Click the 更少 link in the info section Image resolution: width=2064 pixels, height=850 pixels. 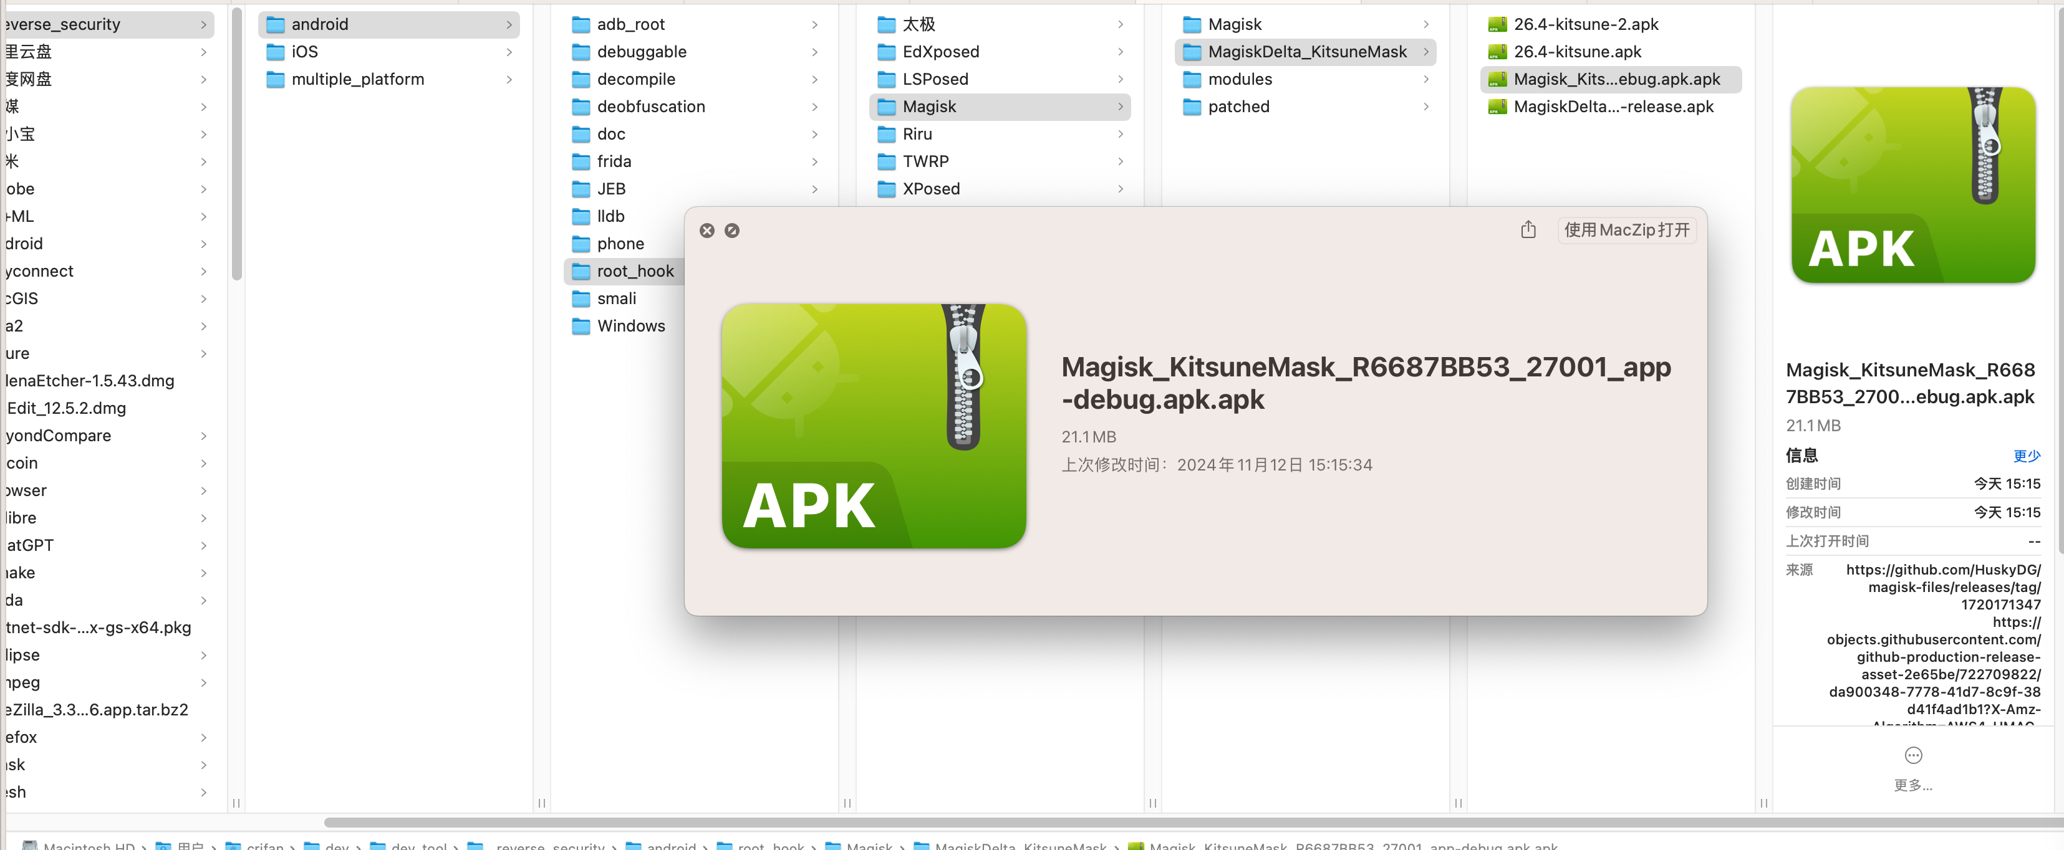pyautogui.click(x=2027, y=456)
